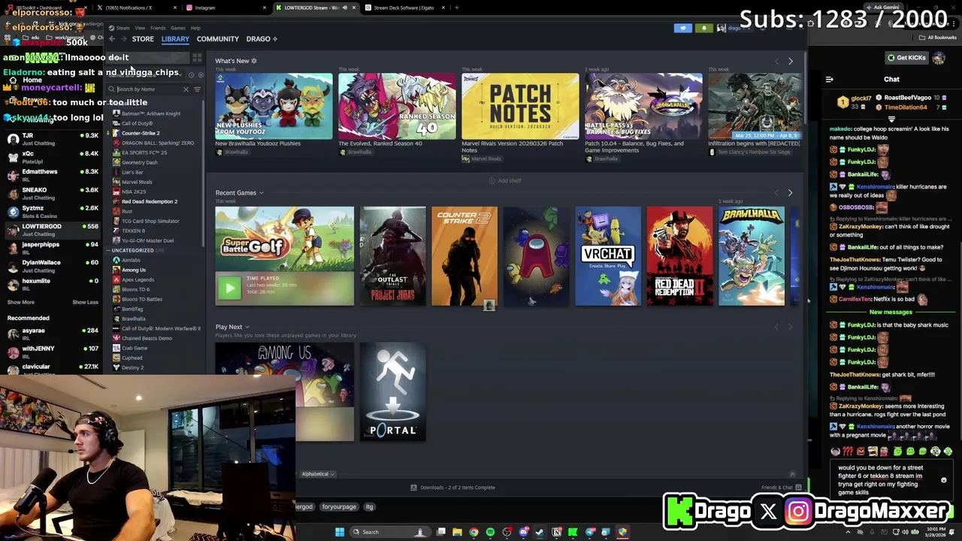Select DRAGON BALL: Sparking! ZERO in list
The width and height of the screenshot is (962, 541).
158,143
